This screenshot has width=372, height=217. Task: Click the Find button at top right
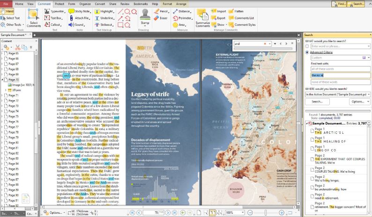339,4
